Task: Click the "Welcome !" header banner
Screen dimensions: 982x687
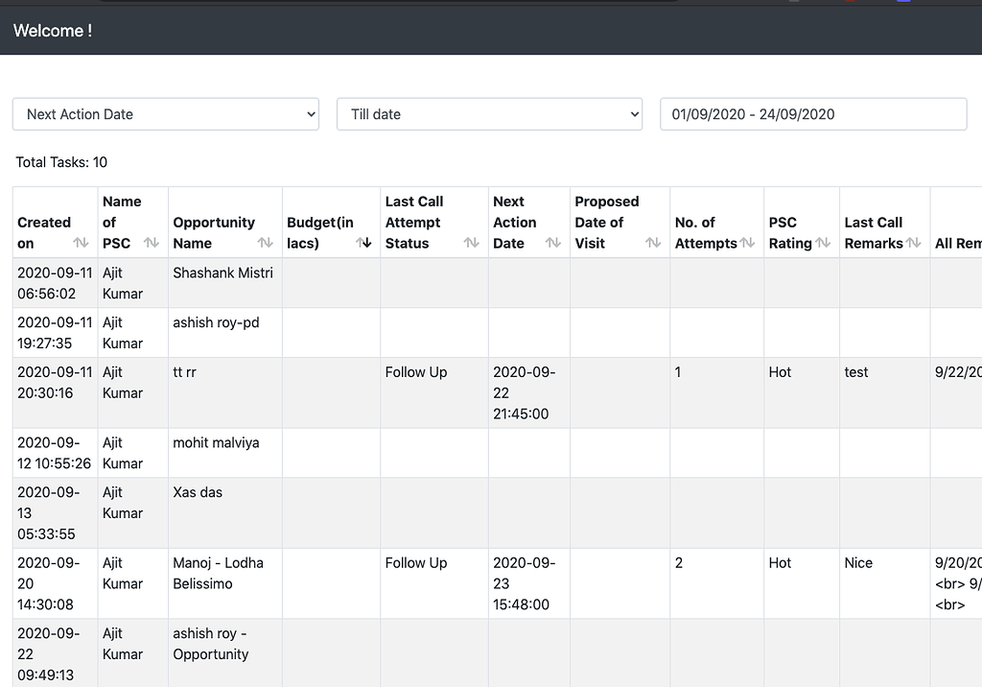Action: (53, 31)
